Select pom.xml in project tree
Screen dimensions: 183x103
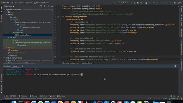tap(13, 55)
